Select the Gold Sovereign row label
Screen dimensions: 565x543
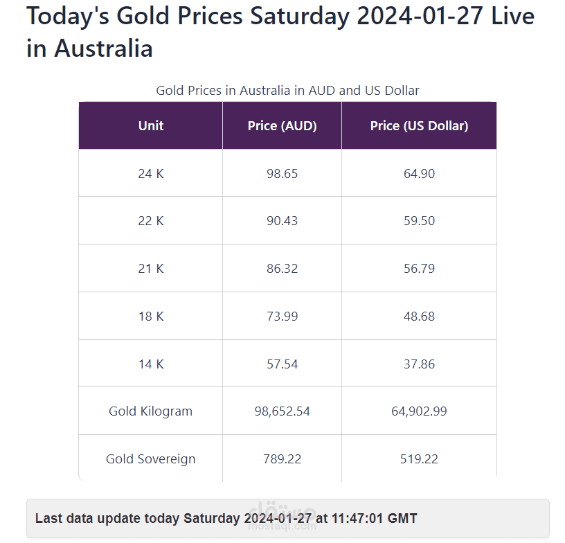pyautogui.click(x=151, y=459)
